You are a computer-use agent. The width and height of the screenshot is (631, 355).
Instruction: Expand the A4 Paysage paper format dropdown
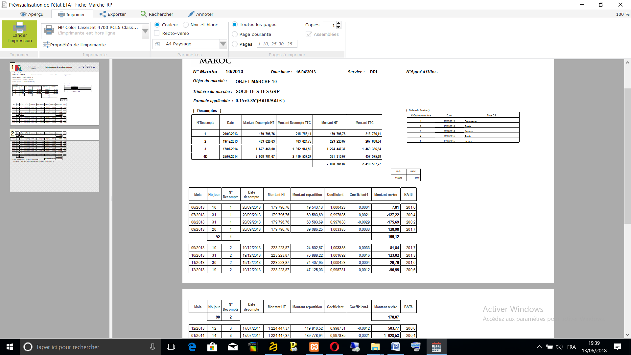pos(223,44)
